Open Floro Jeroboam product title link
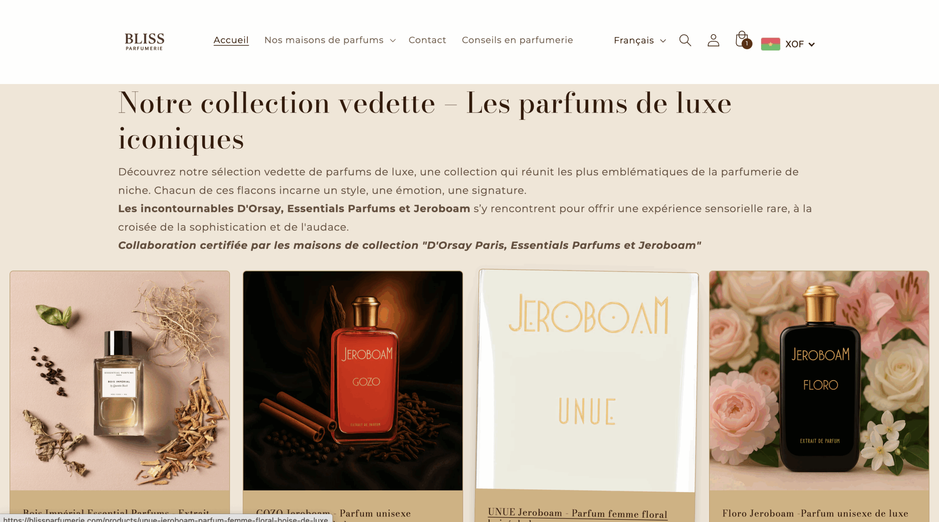The image size is (939, 522). coord(815,514)
